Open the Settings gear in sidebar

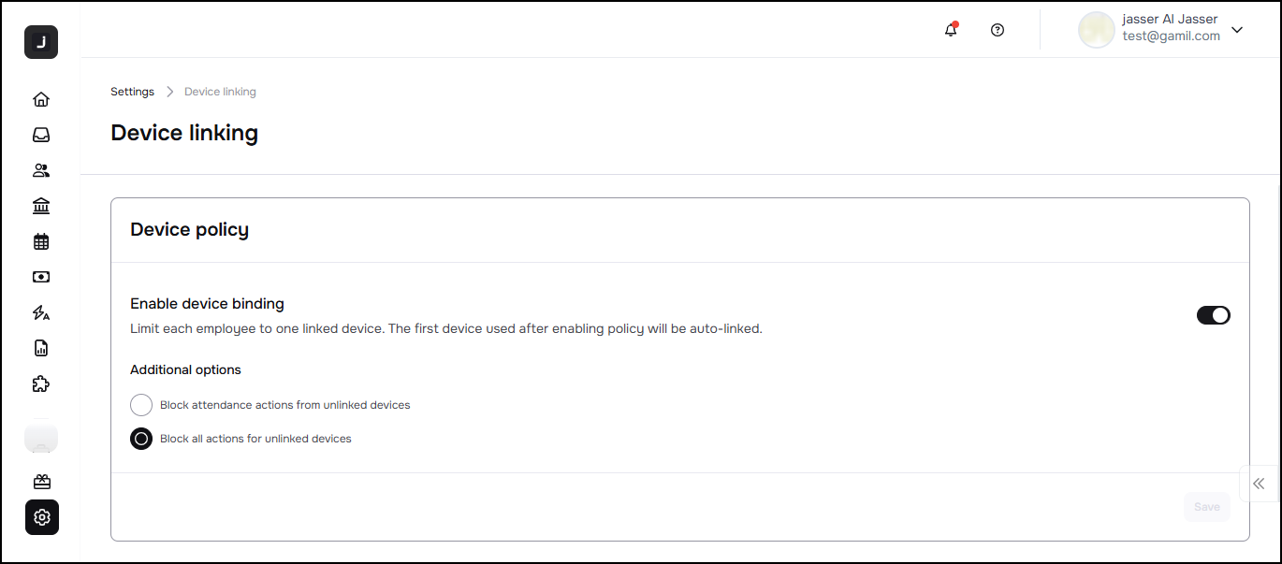click(x=41, y=517)
